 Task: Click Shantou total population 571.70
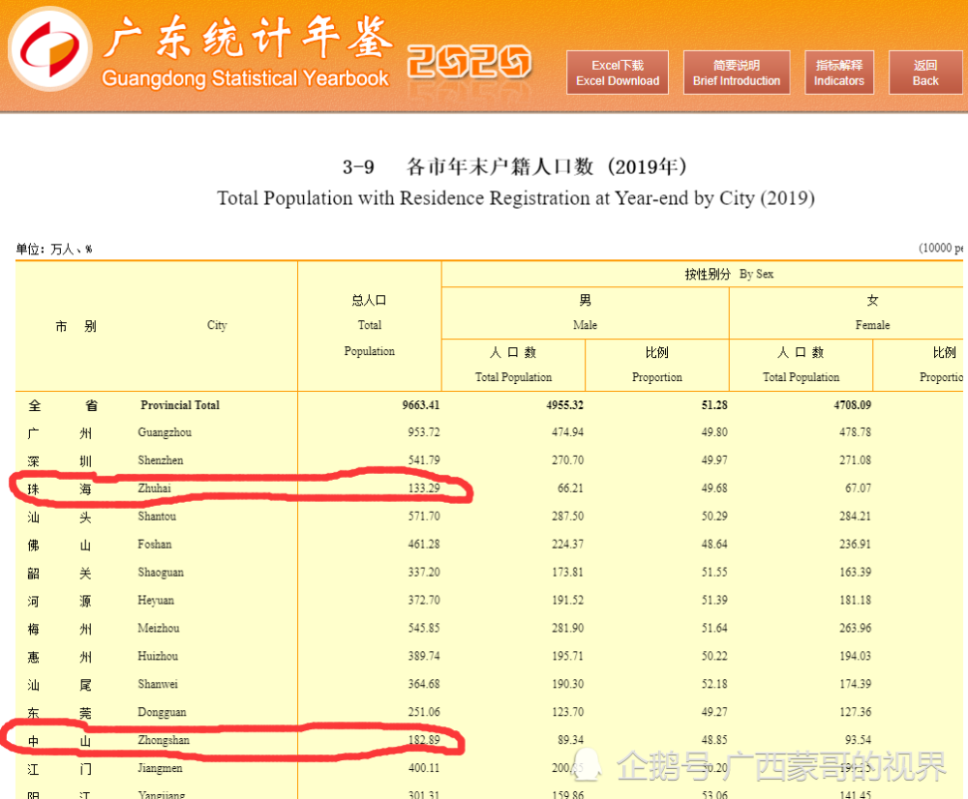pos(424,517)
